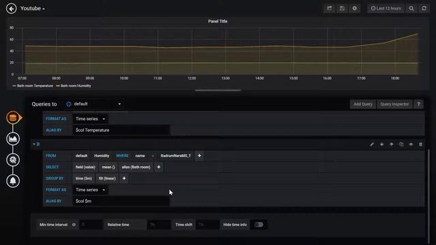Click the plus icon in GROUP BY row
This screenshot has height=245, width=436.
click(124, 178)
